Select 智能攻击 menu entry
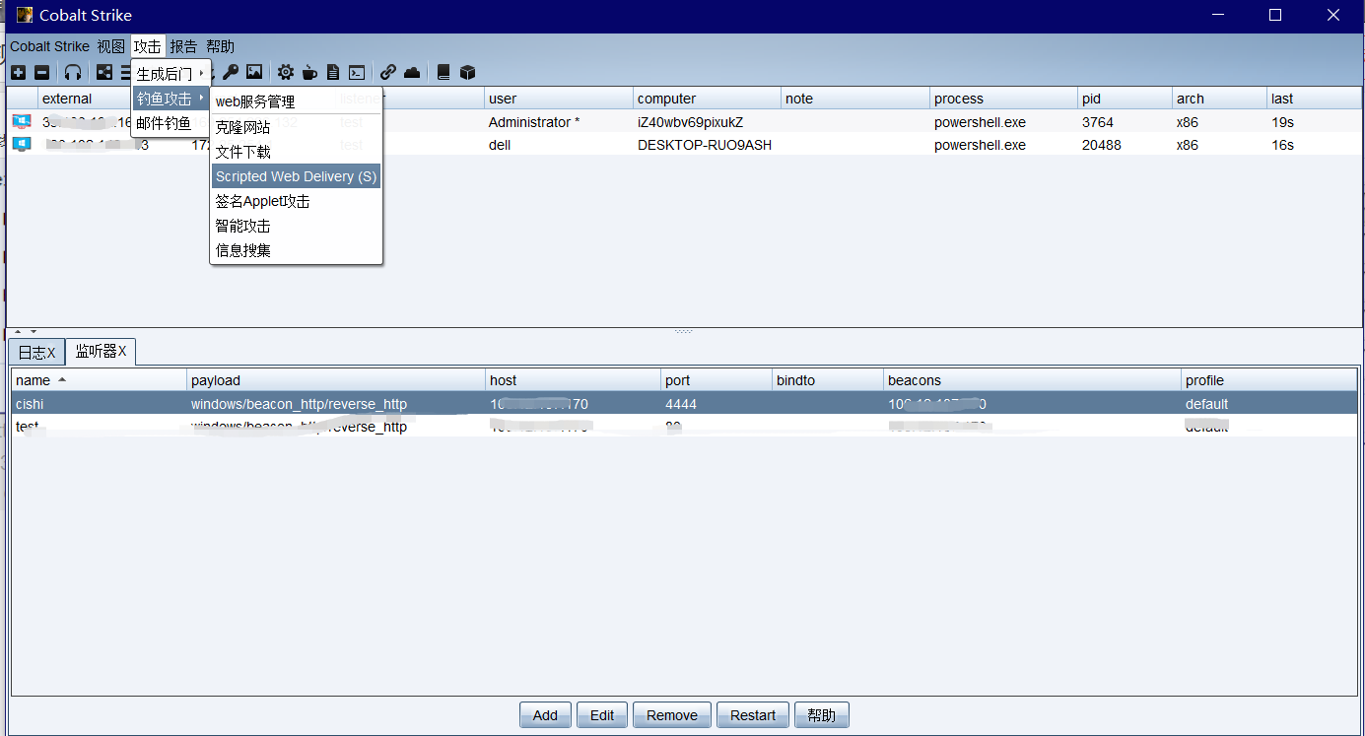 coord(296,226)
